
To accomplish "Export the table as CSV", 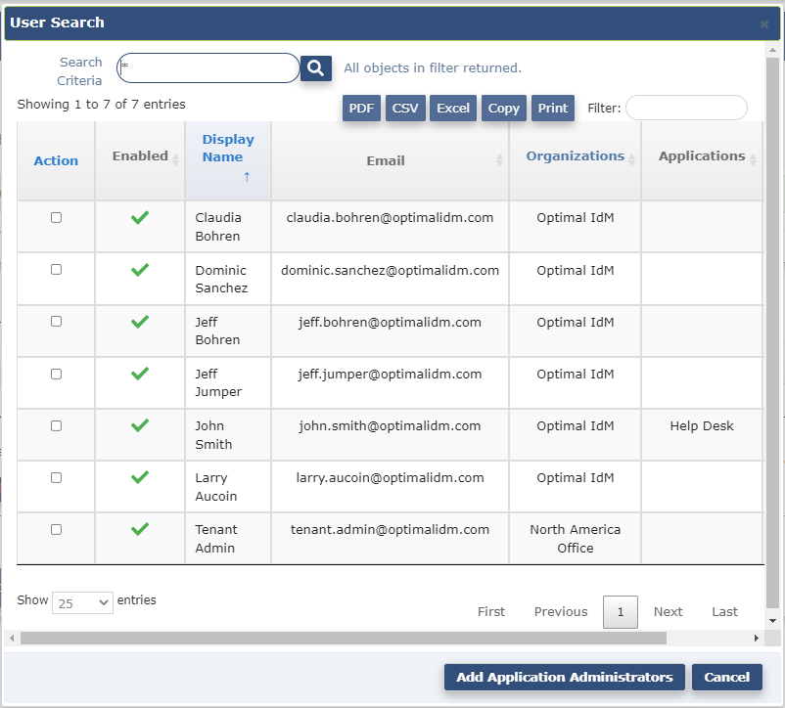I will point(405,108).
